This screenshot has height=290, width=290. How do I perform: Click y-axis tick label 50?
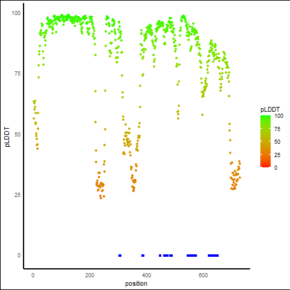point(18,134)
